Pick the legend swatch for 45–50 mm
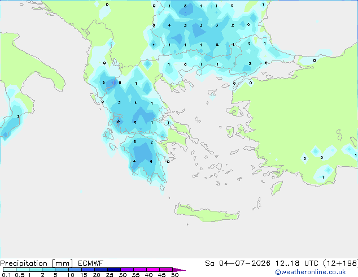 [166, 270]
